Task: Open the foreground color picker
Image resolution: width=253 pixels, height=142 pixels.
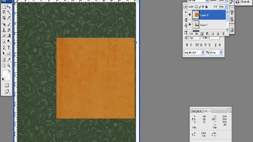Action: pyautogui.click(x=4, y=73)
